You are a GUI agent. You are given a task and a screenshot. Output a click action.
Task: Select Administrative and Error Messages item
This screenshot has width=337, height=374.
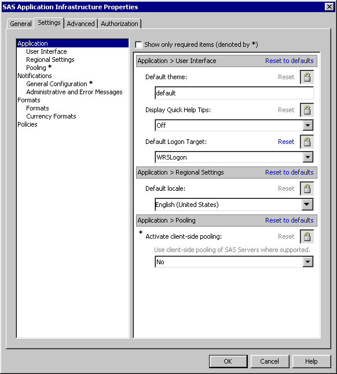point(74,92)
